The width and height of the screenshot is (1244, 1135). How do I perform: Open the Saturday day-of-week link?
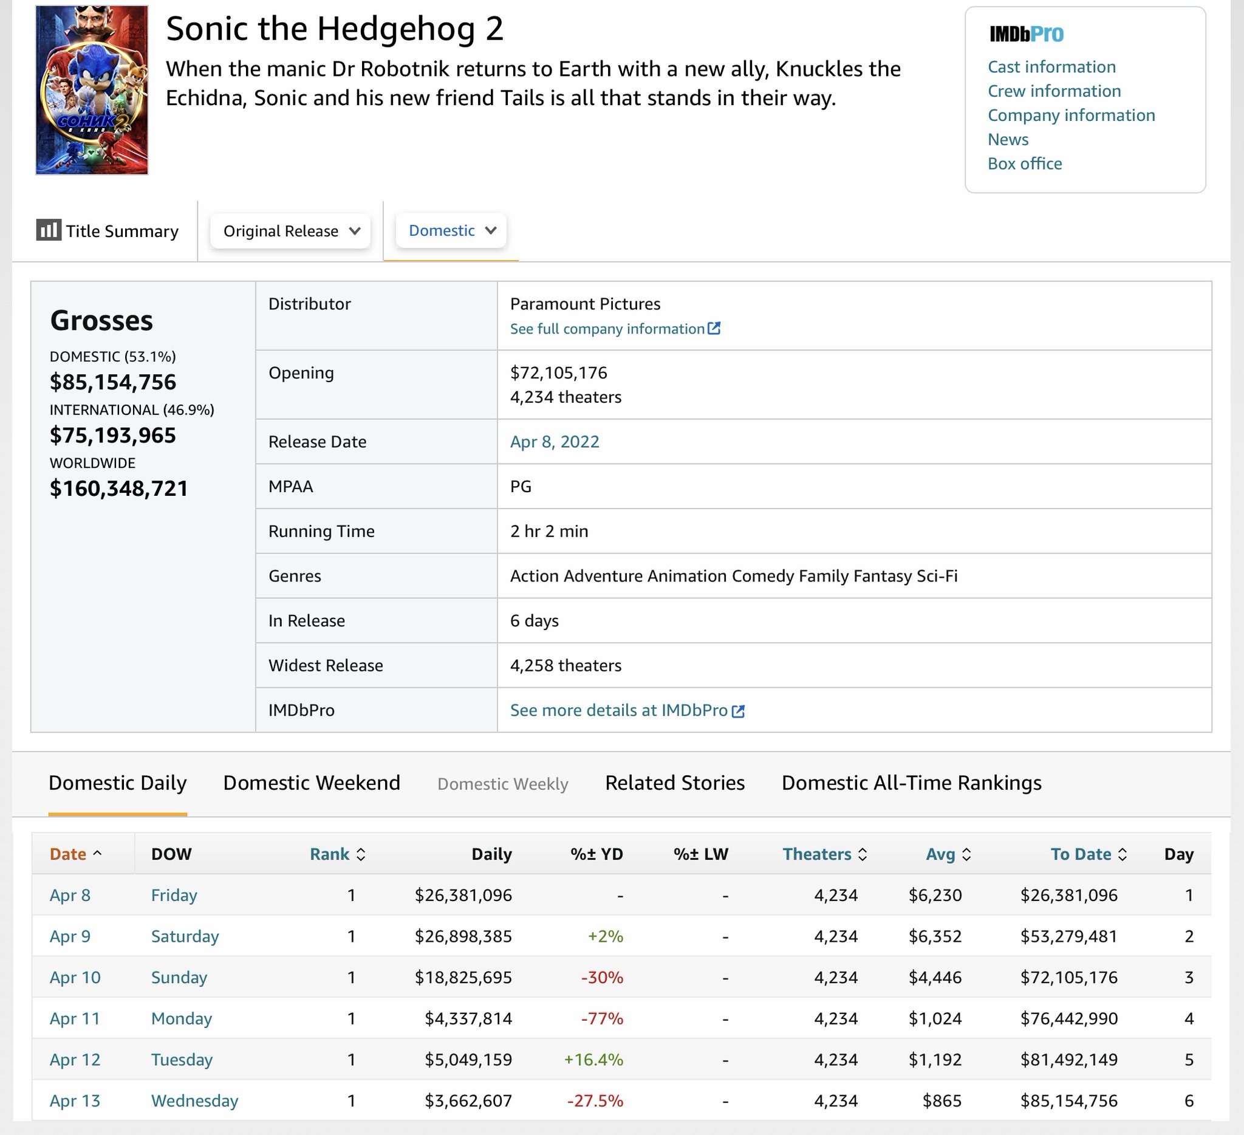[x=185, y=937]
